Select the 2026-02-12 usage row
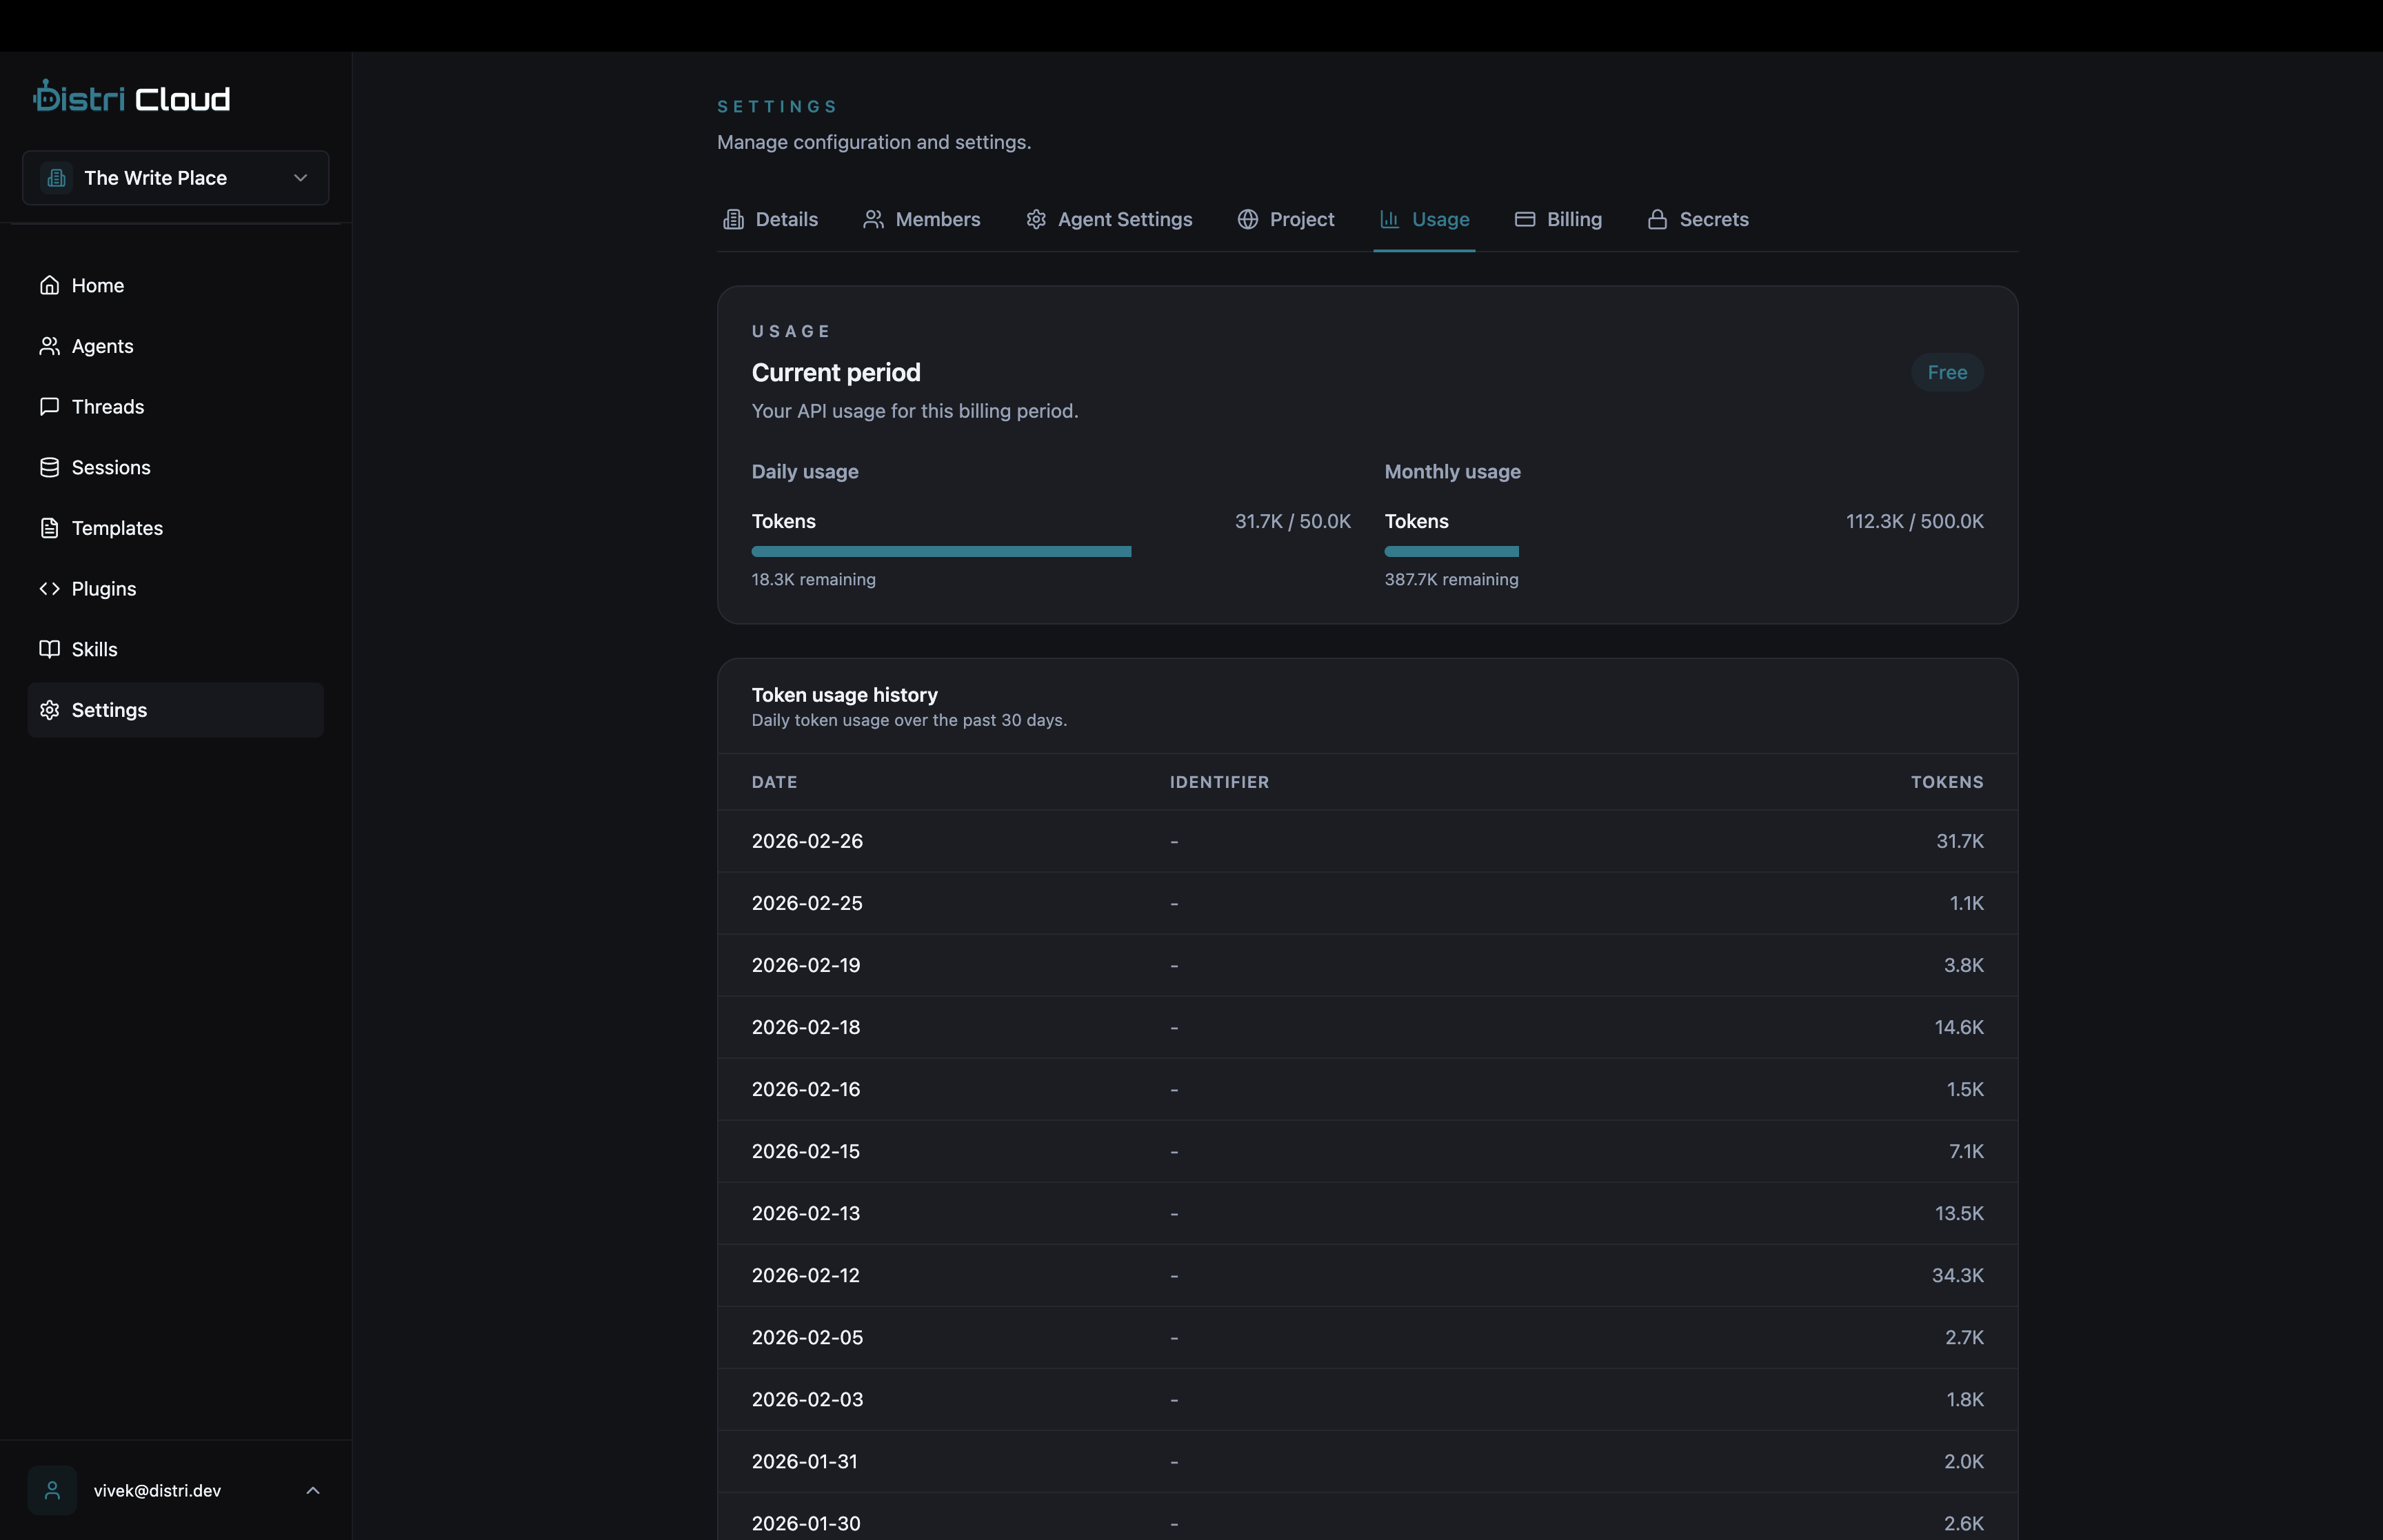The height and width of the screenshot is (1540, 2383). tap(1366, 1275)
